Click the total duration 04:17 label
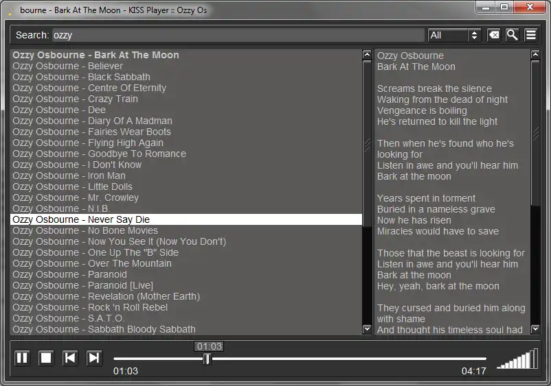 (x=473, y=371)
